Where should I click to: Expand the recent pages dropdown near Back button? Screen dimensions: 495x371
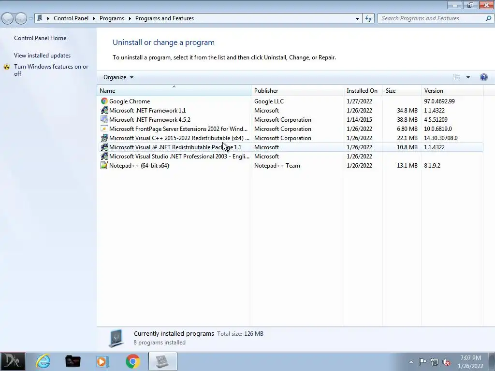point(30,19)
